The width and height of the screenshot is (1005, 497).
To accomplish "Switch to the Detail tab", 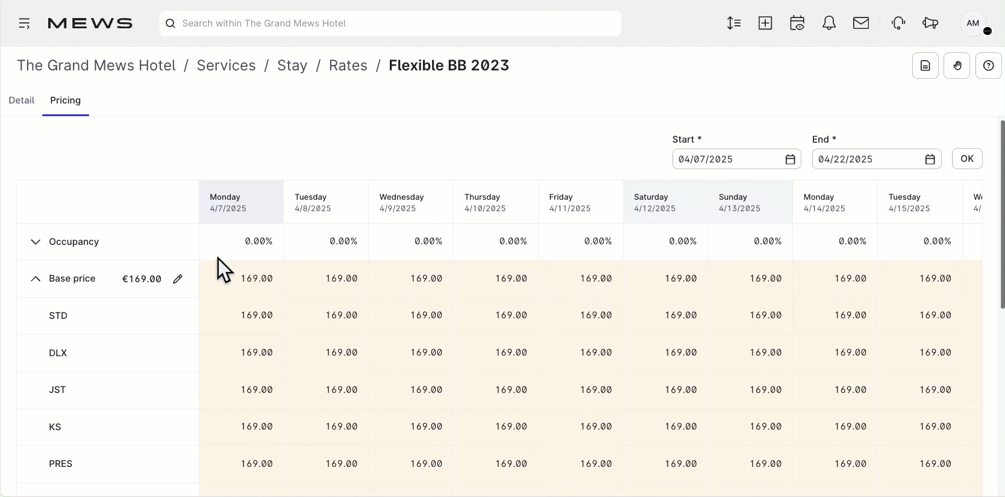I will (21, 100).
